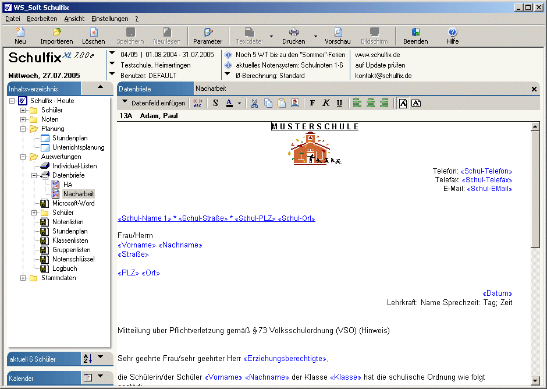Click the Neu toolbar icon
Viewport: 547px width, 389px height.
point(20,33)
